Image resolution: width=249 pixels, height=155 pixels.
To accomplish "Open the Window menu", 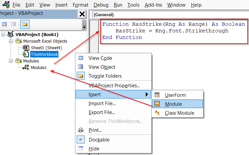I will pos(176,5).
